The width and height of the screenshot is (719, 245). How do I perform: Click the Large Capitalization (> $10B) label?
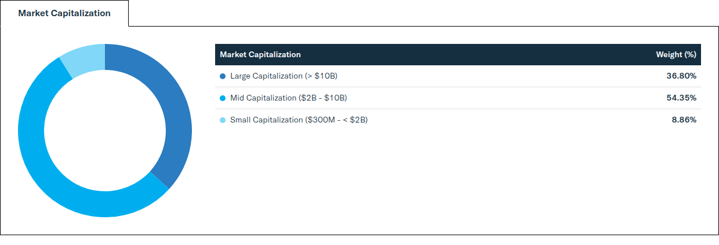(284, 76)
